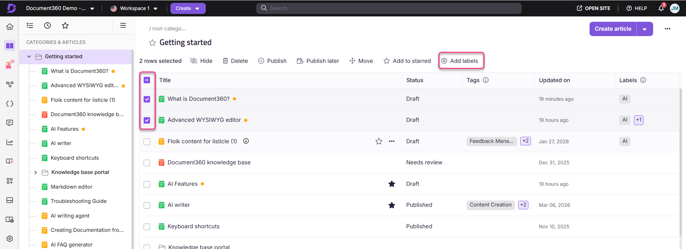Expand the Knowledge base portal tree folder
This screenshot has height=249, width=686.
(35, 172)
